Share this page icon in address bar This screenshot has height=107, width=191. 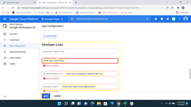167,8
